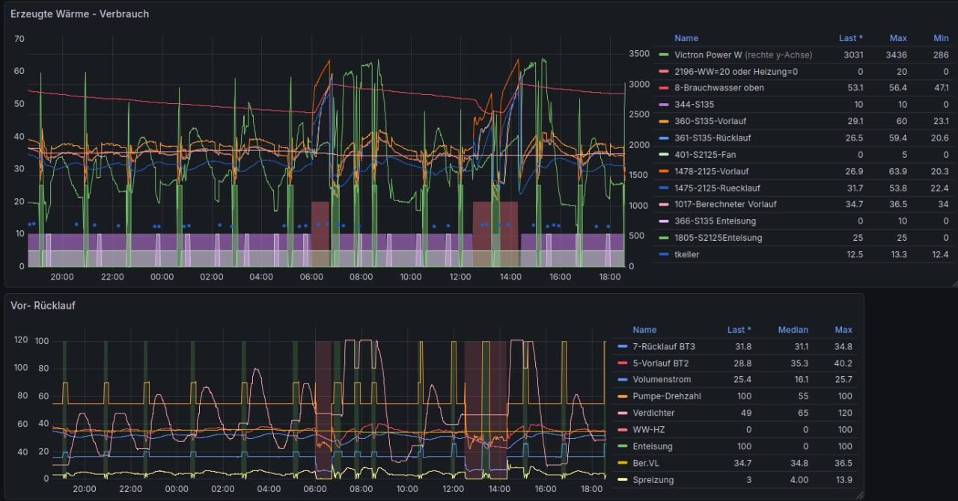Open the Erzeugte Wärme - Verbrauch panel menu
Viewport: 958px width, 501px height.
(x=79, y=14)
